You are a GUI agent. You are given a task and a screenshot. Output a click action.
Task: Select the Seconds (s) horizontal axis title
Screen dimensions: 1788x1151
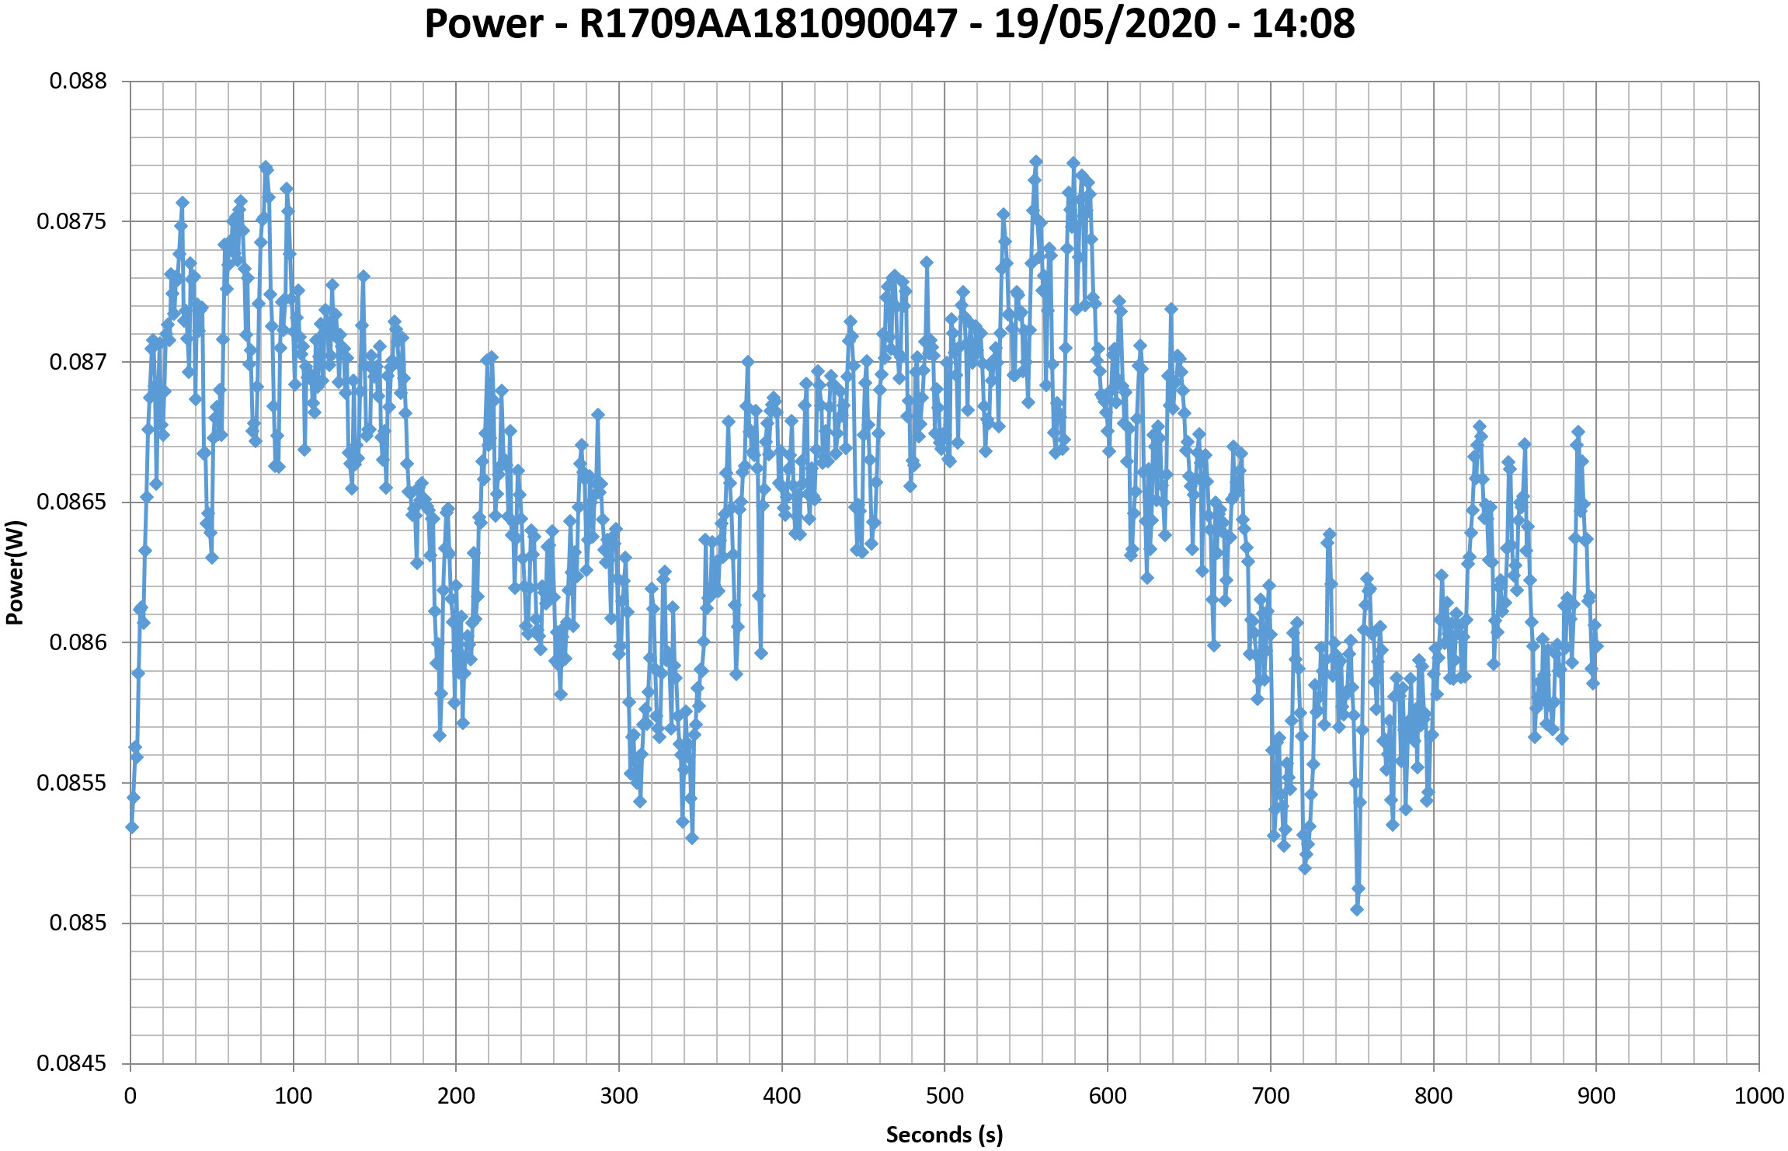pyautogui.click(x=944, y=1135)
